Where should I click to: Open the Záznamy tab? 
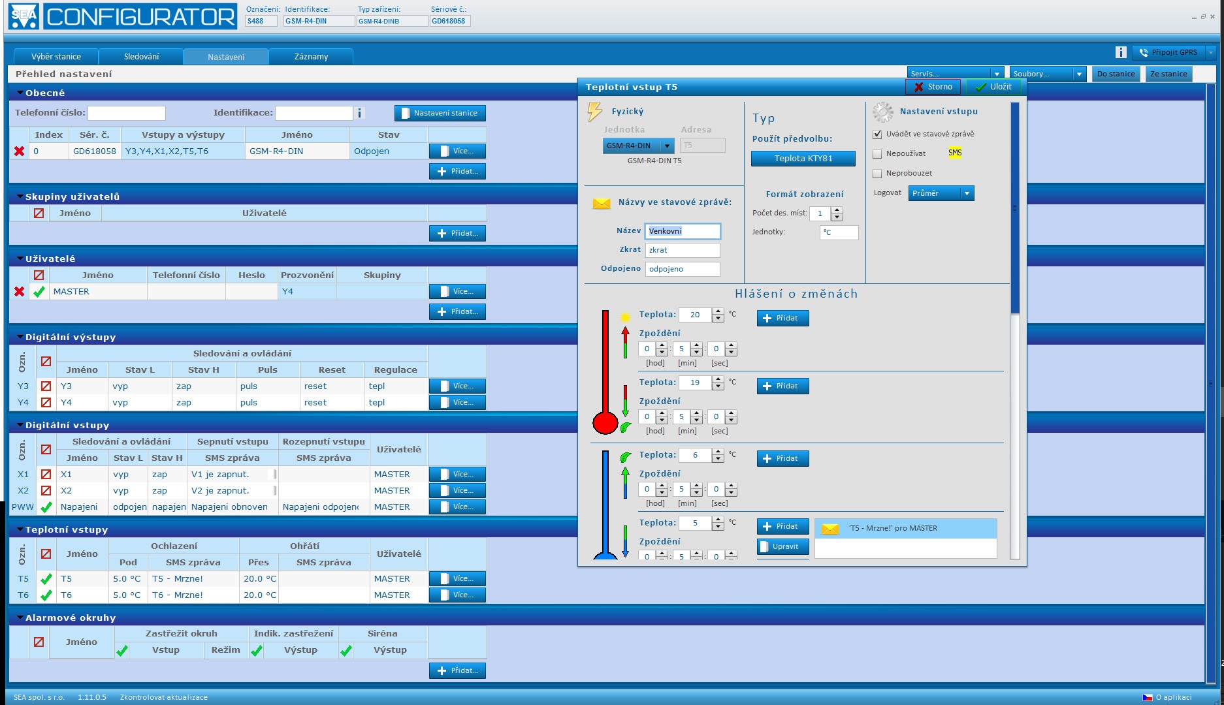coord(311,57)
